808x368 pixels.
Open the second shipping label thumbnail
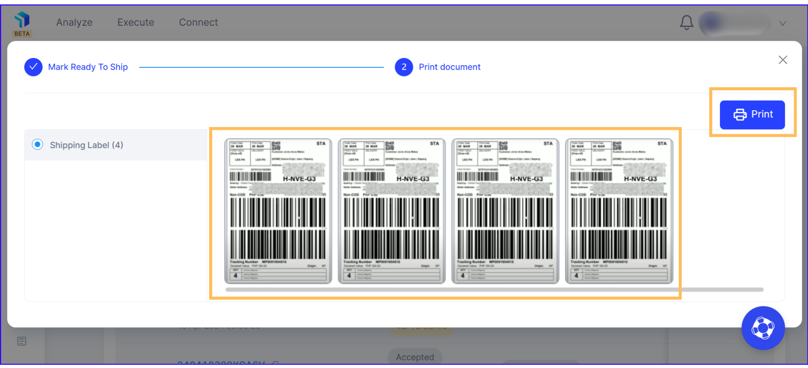392,211
